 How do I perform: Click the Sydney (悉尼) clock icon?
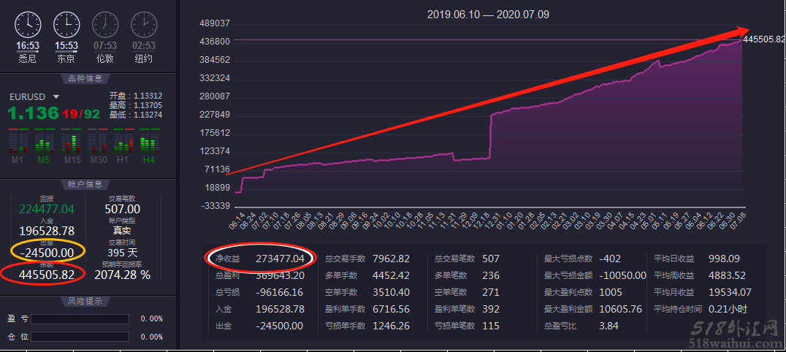click(28, 25)
